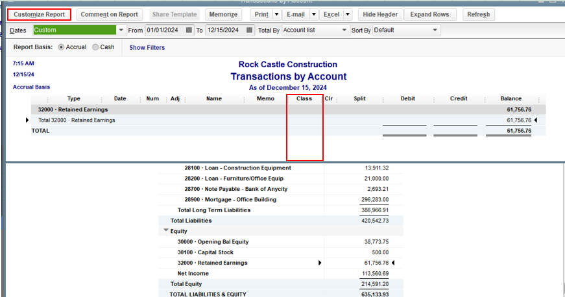Click the Excel button
The image size is (565, 297).
(331, 14)
